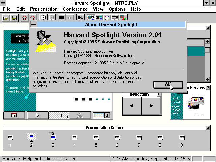The width and height of the screenshot is (216, 162).
Task: Click the scroll down arrow in right panel
Action: click(207, 79)
